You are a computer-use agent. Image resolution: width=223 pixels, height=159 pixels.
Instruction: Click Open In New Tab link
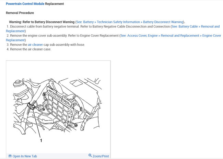coord(25,156)
